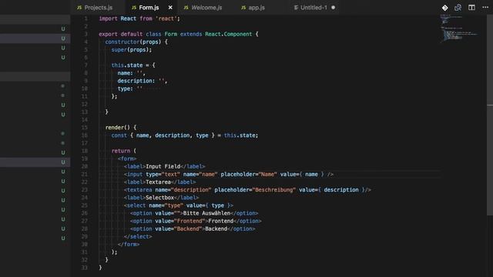Click line number 33 in the gutter

point(85,268)
